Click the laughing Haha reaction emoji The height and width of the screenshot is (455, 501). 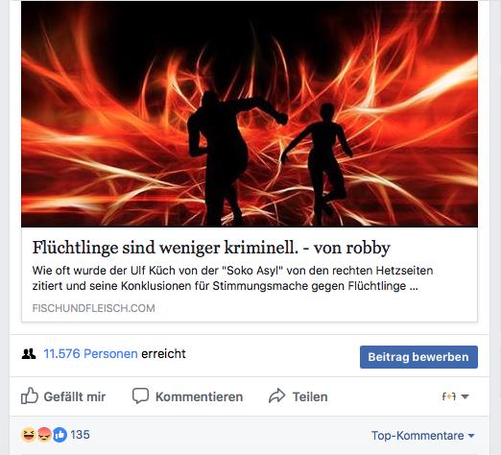29,435
